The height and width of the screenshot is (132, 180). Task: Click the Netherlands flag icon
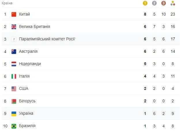pos(14,64)
